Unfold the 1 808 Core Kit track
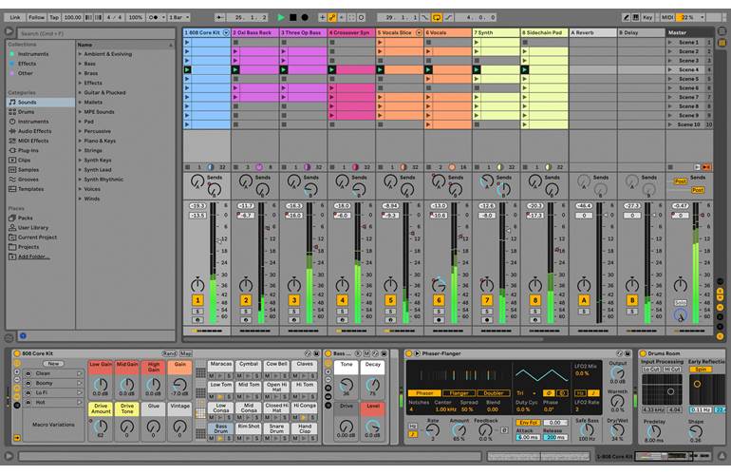 click(226, 33)
